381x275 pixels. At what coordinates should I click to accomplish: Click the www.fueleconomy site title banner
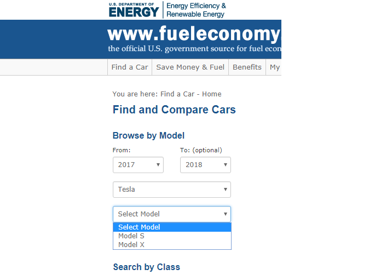tap(194, 34)
